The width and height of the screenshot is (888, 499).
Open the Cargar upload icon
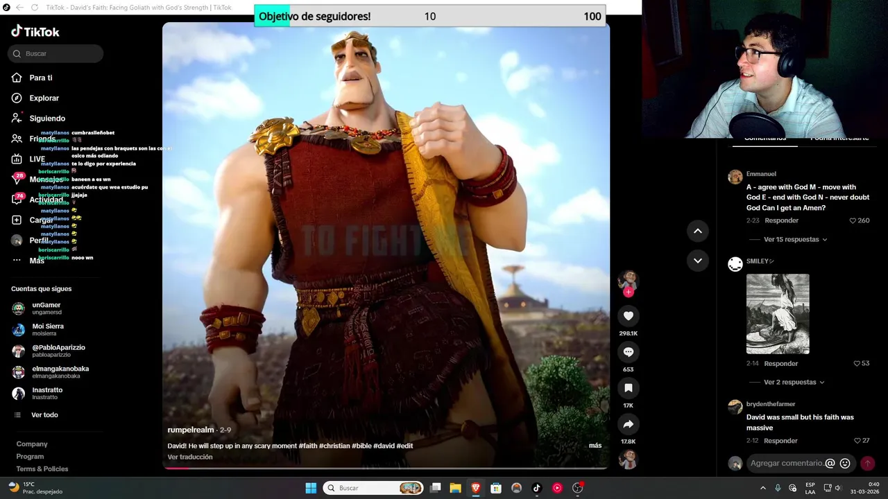pyautogui.click(x=17, y=220)
